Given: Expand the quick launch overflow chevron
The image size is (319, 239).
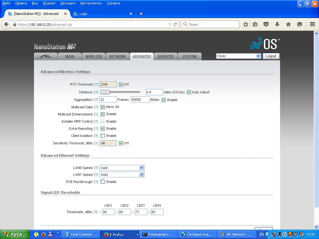Looking at the screenshot, I should pos(58,233).
